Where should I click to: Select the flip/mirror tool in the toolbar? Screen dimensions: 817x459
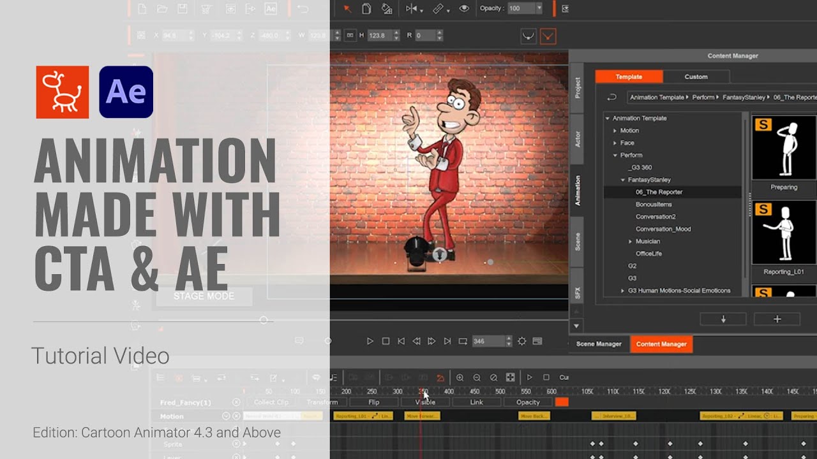pyautogui.click(x=412, y=9)
